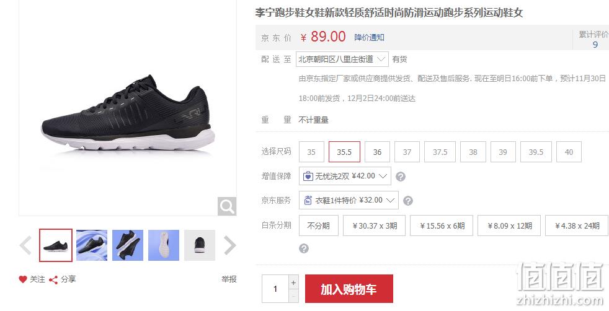The width and height of the screenshot is (609, 311).
Task: Go to previous thumbnails with left arrow
Action: tap(25, 245)
